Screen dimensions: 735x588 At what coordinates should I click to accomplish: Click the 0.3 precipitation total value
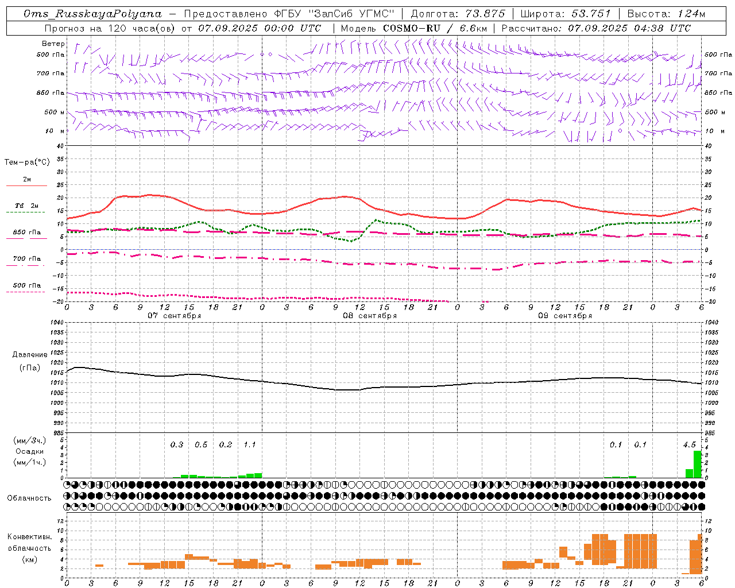tap(177, 445)
